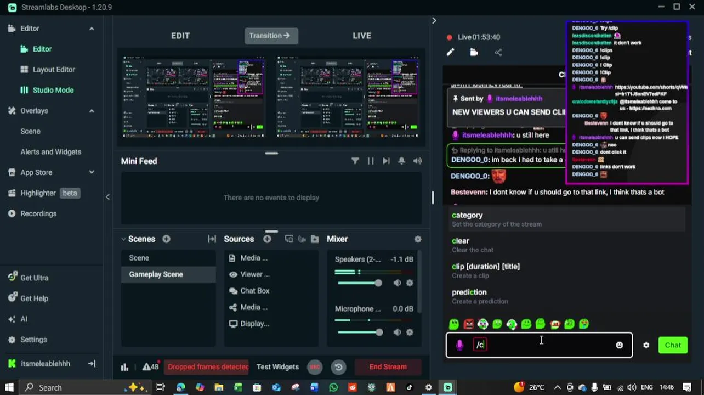Image resolution: width=704 pixels, height=395 pixels.
Task: Open the Overlays Scene item
Action: [30, 131]
